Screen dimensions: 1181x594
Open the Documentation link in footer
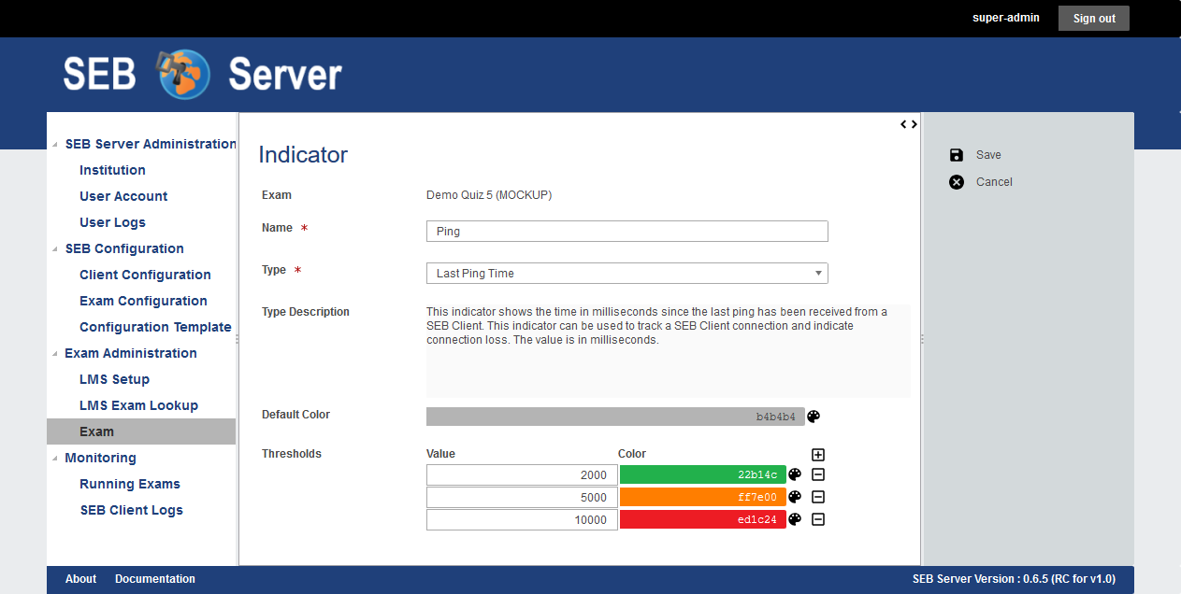[x=155, y=579]
